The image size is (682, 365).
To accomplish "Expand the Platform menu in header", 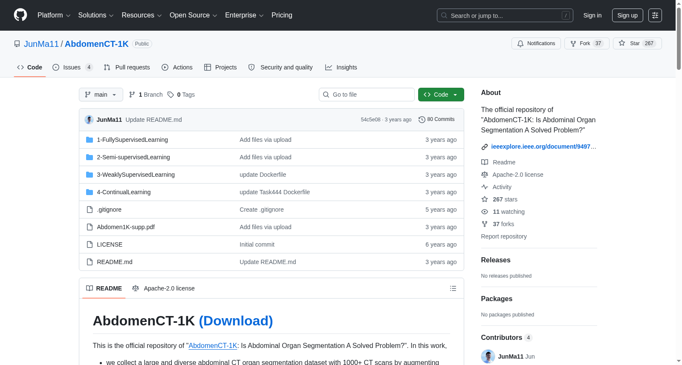I will 54,15.
